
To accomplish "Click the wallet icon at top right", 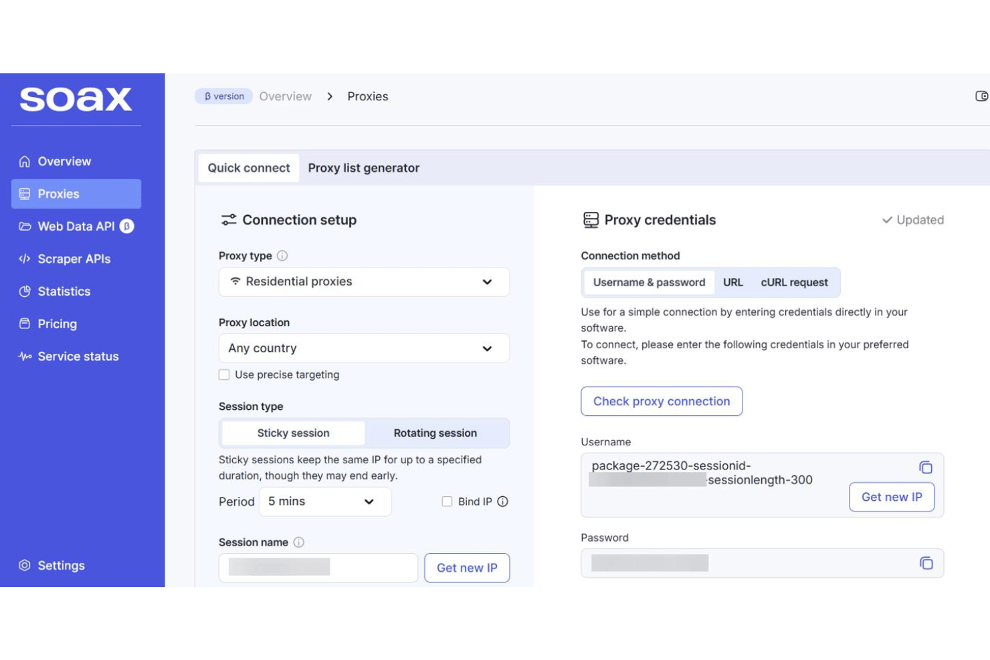I will pos(981,96).
